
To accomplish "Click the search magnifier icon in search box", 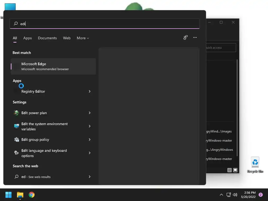I will pos(16,24).
